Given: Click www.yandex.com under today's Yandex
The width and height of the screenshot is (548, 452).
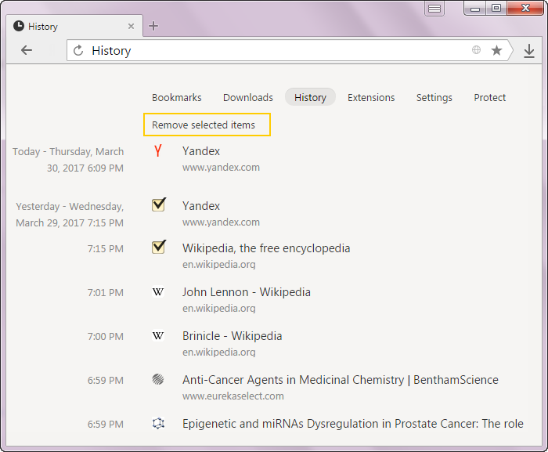Looking at the screenshot, I should click(221, 167).
